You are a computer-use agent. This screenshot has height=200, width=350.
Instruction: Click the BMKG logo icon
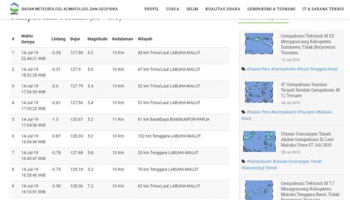tap(14, 9)
